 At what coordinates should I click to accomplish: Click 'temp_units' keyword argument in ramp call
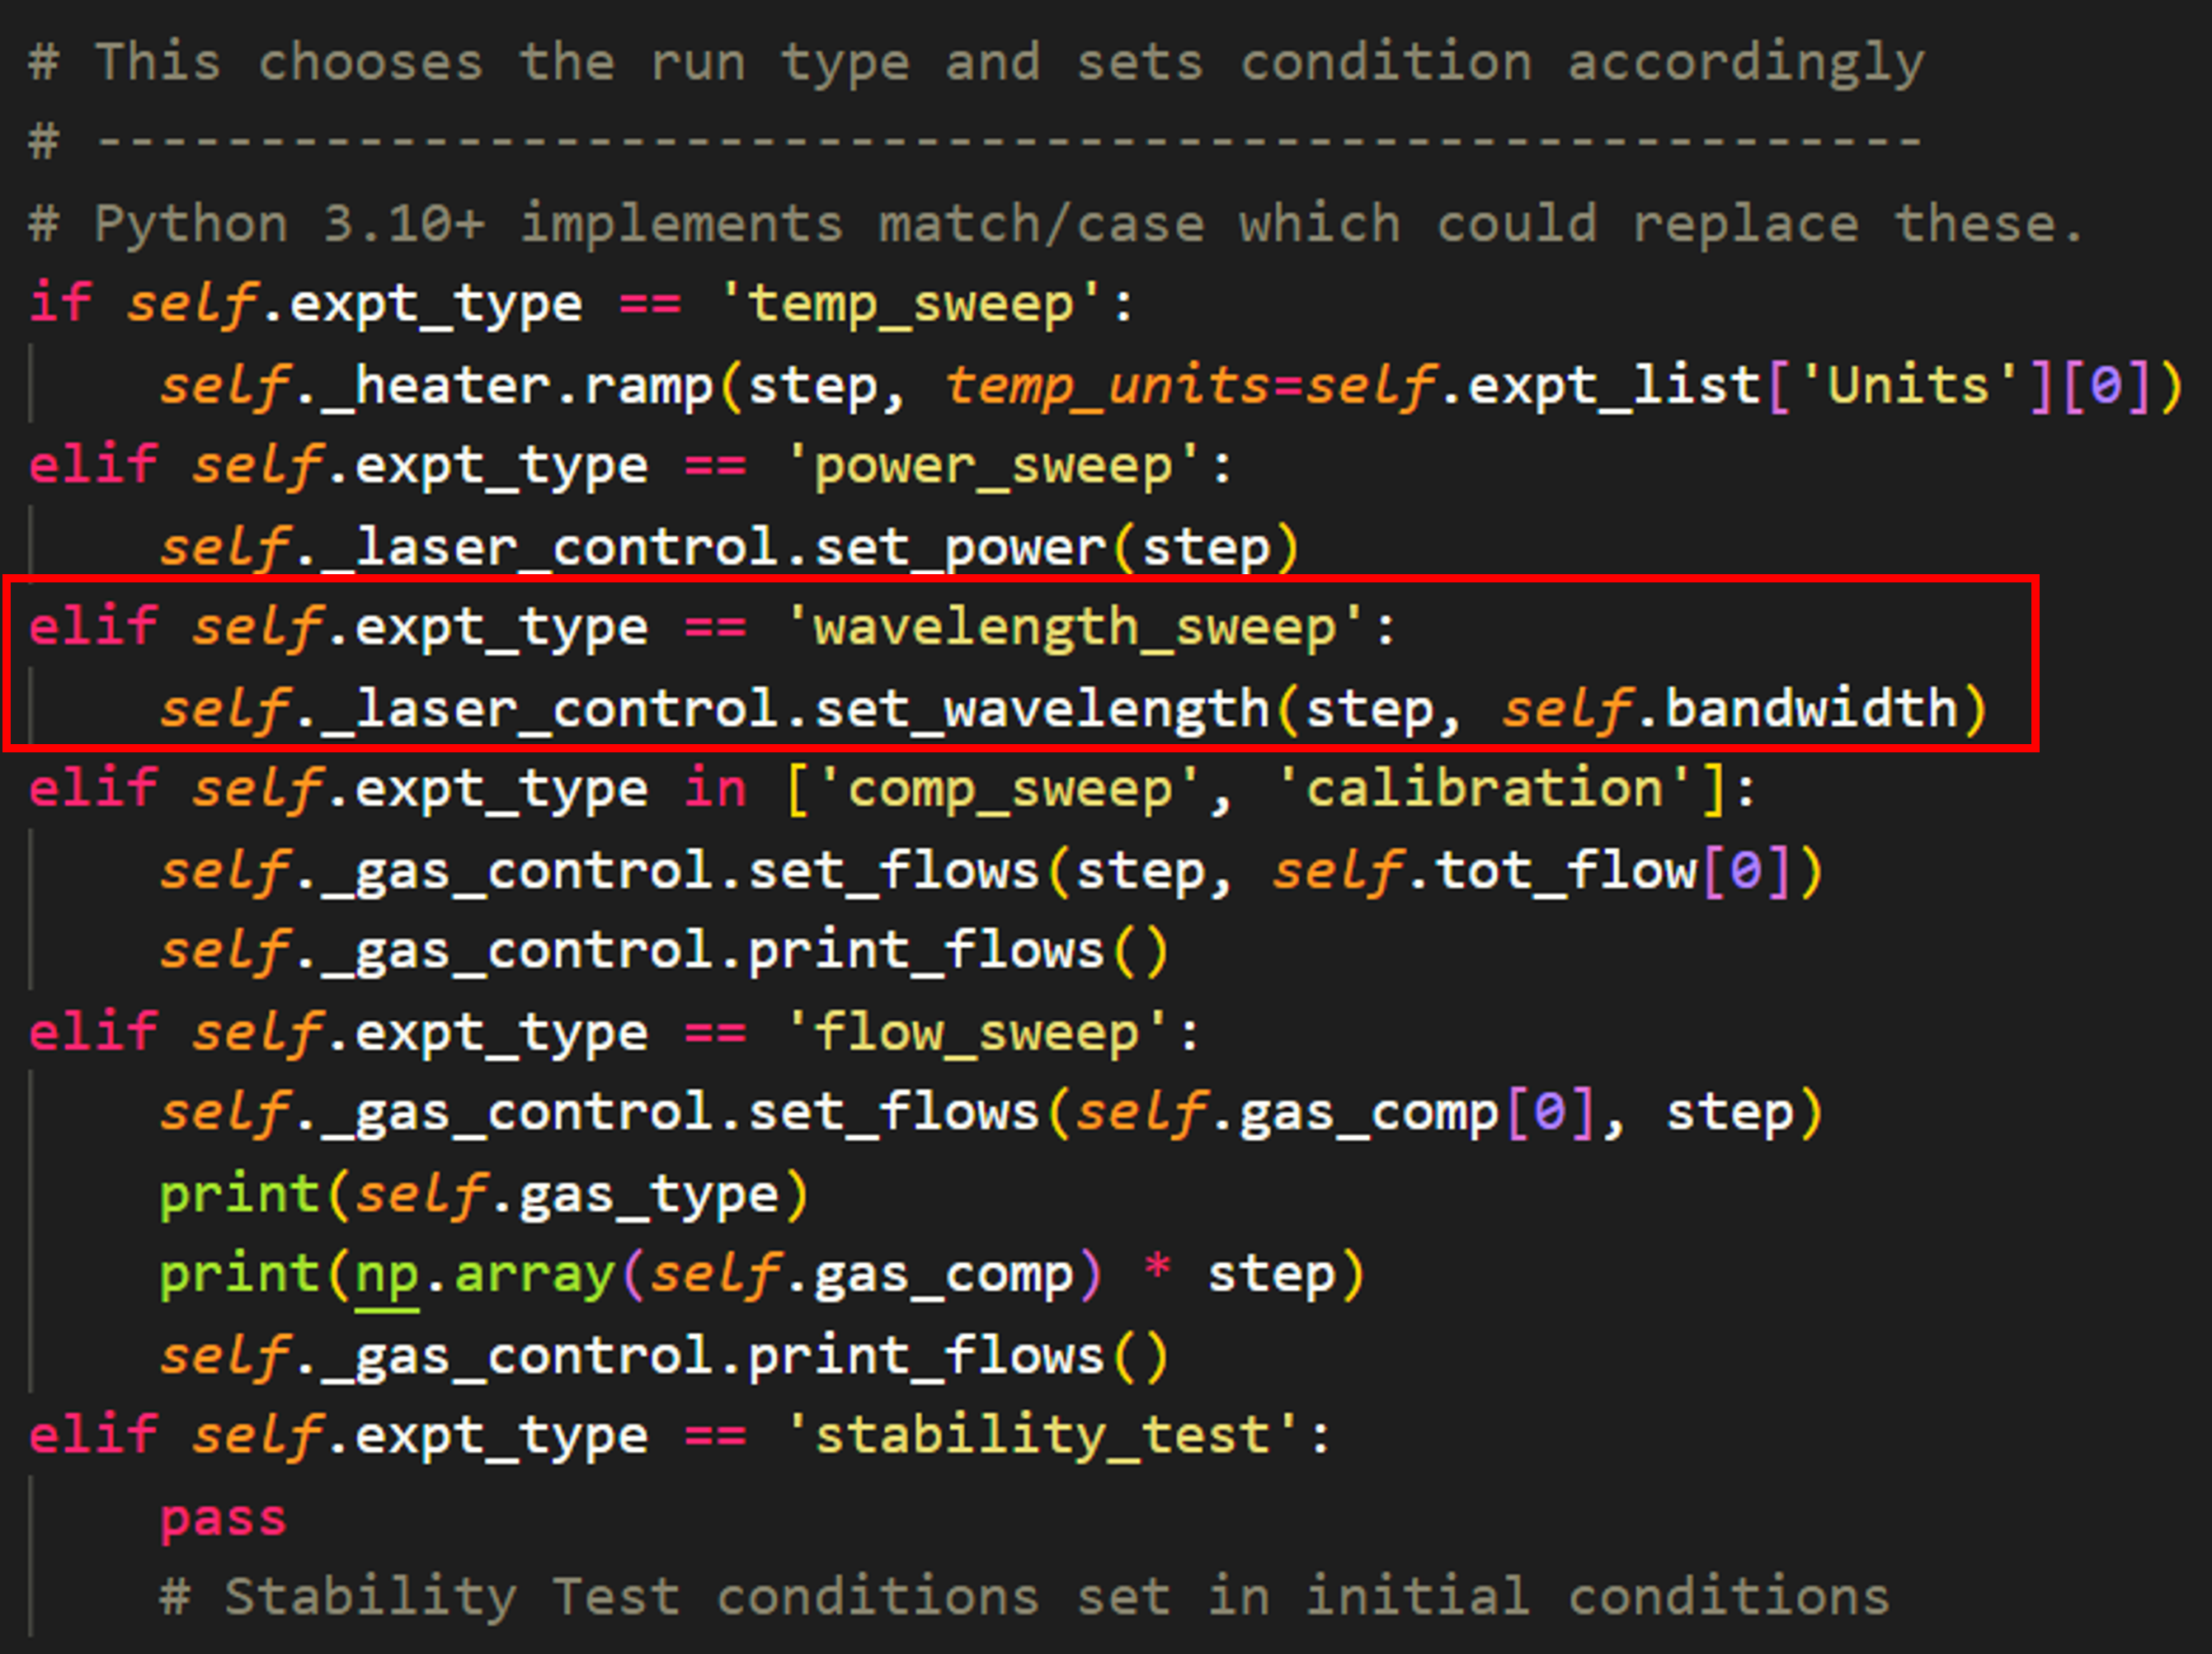tap(1109, 386)
